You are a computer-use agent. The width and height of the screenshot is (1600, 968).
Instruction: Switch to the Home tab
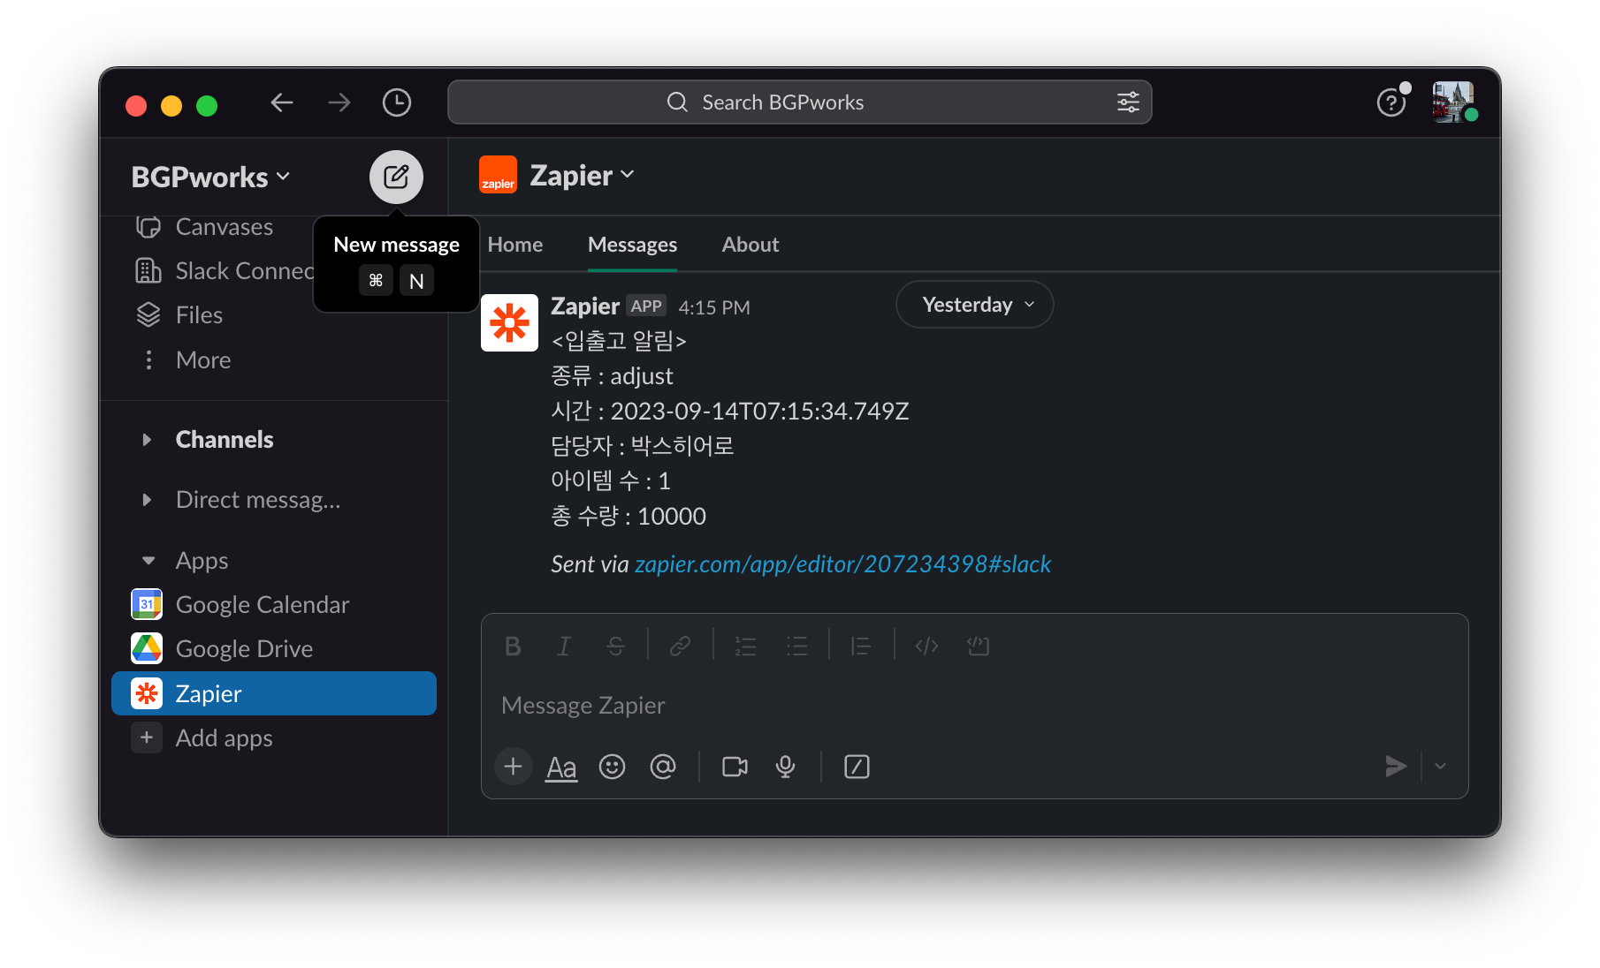(x=515, y=245)
